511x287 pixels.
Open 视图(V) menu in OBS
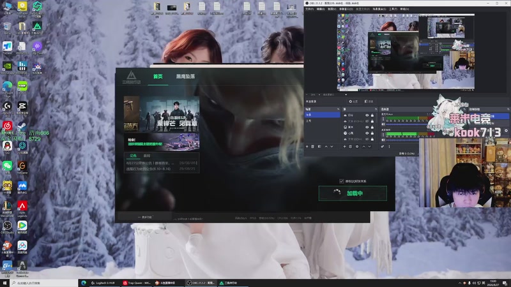click(x=332, y=9)
